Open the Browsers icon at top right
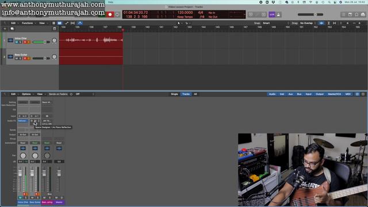The width and height of the screenshot is (368, 207). coord(363,14)
